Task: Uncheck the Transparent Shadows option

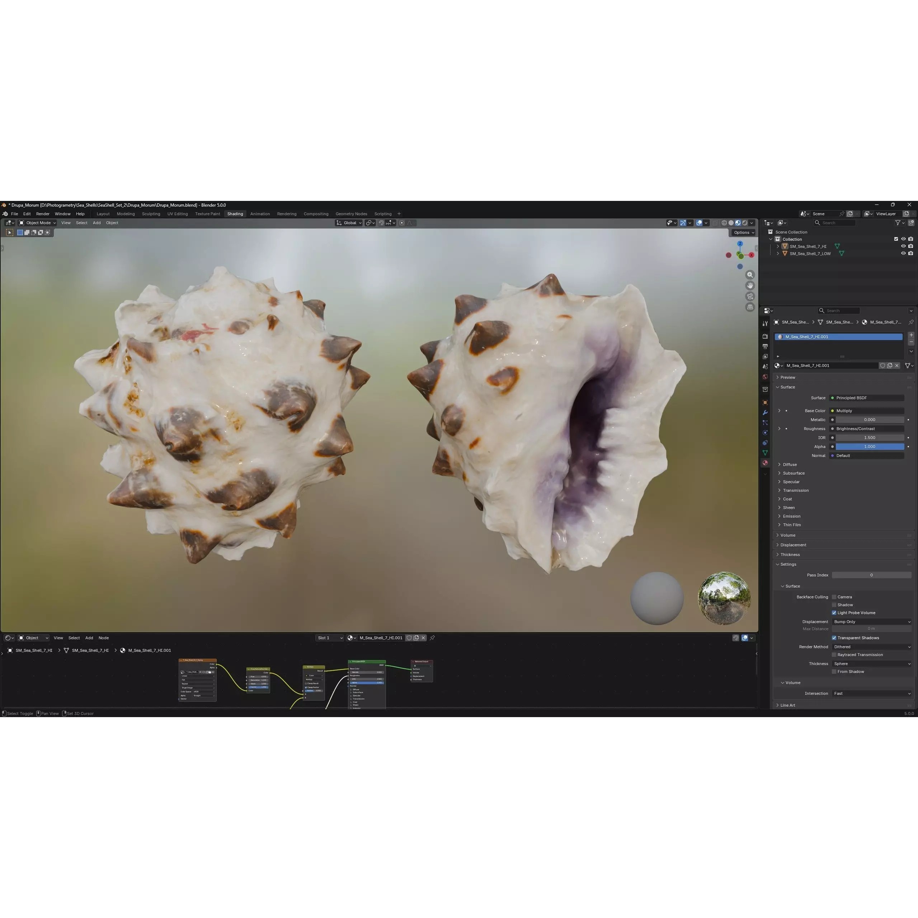Action: [835, 638]
